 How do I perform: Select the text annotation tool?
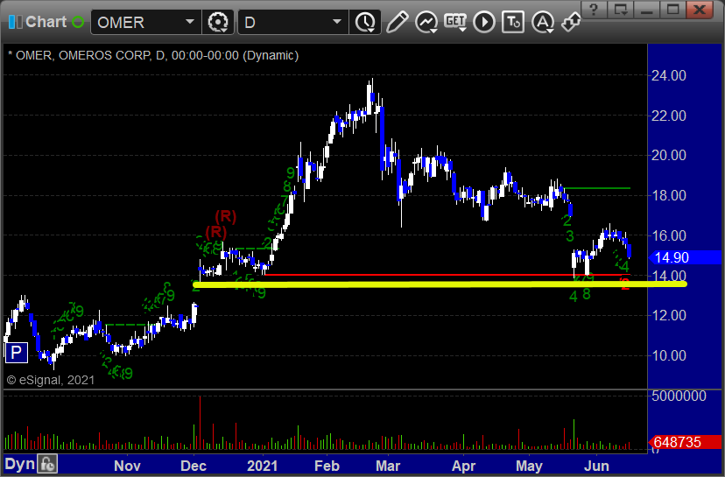pos(513,22)
